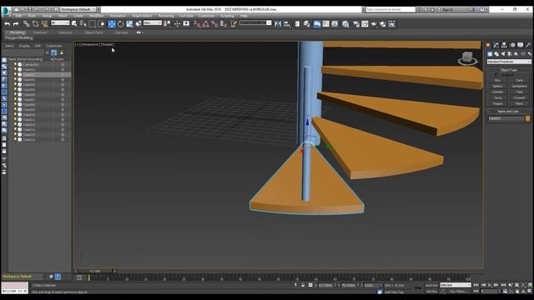Click the Unlink Selection tool
Screen dimensions: 534x300
click(35, 24)
